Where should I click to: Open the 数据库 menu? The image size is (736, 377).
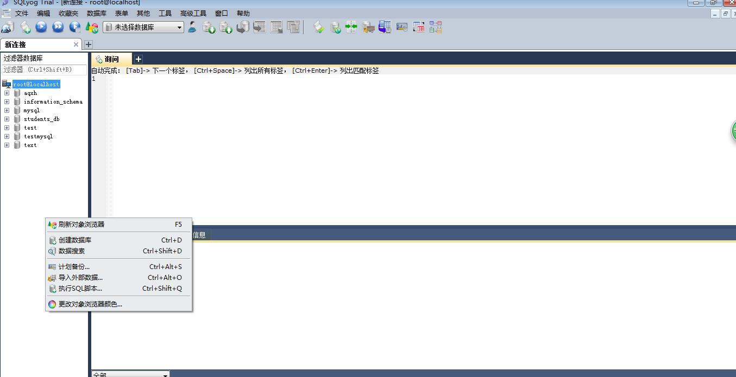[97, 14]
